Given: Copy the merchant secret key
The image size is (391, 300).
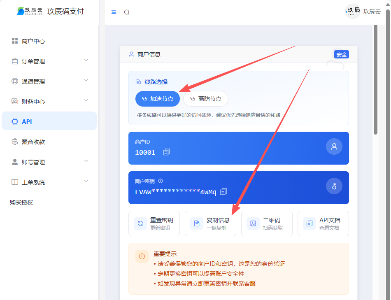Looking at the screenshot, I should pos(223,192).
